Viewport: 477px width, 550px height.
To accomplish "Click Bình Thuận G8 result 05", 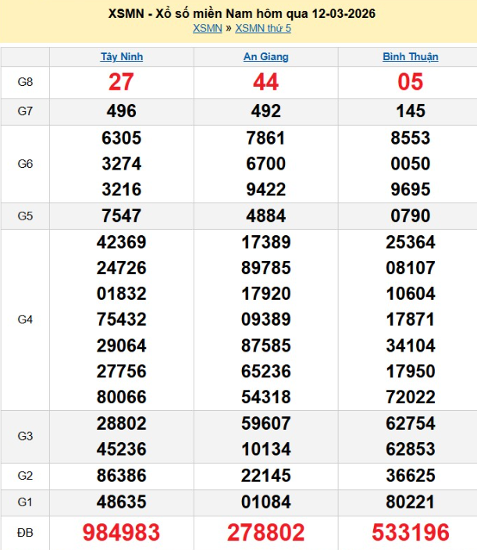I will tap(410, 82).
